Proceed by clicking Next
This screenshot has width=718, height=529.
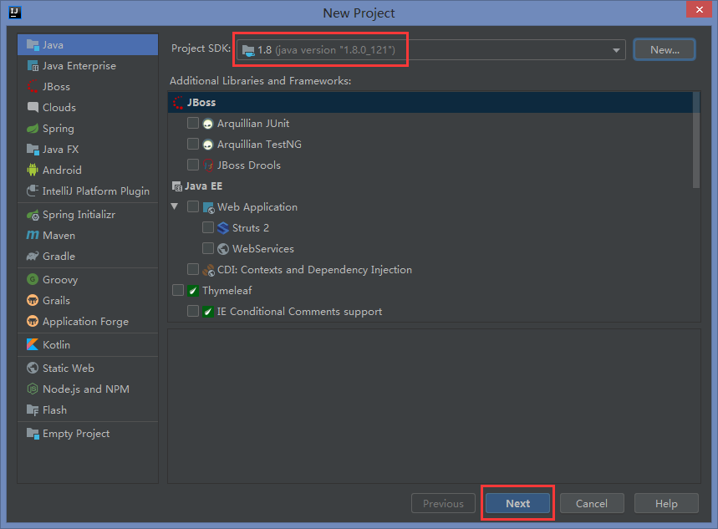coord(517,503)
